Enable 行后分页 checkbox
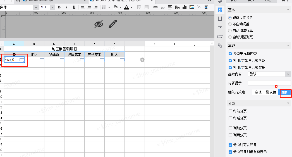This screenshot has width=292, height=157. pyautogui.click(x=230, y=118)
